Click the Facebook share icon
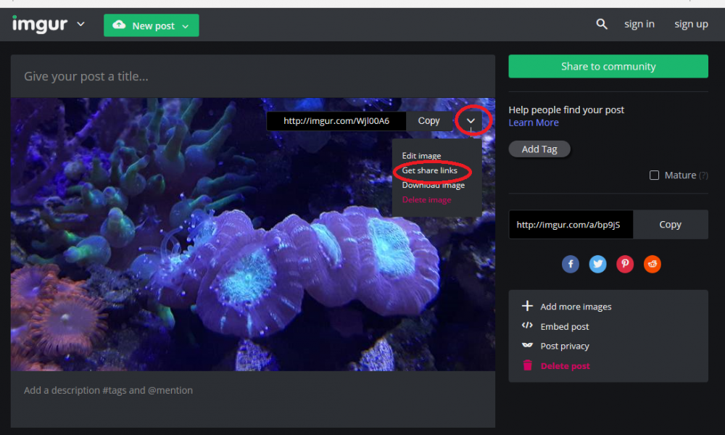 tap(571, 265)
